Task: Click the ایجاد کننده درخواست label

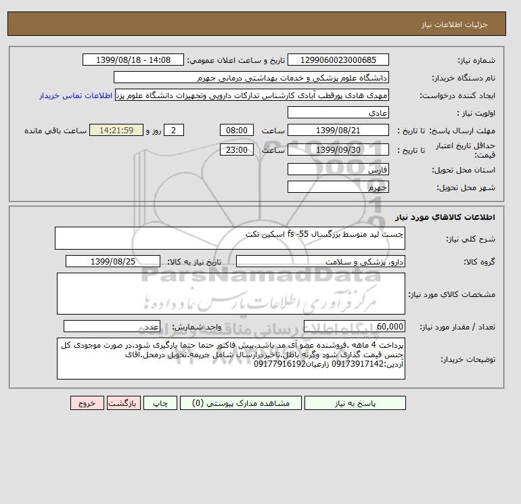Action: coord(457,95)
